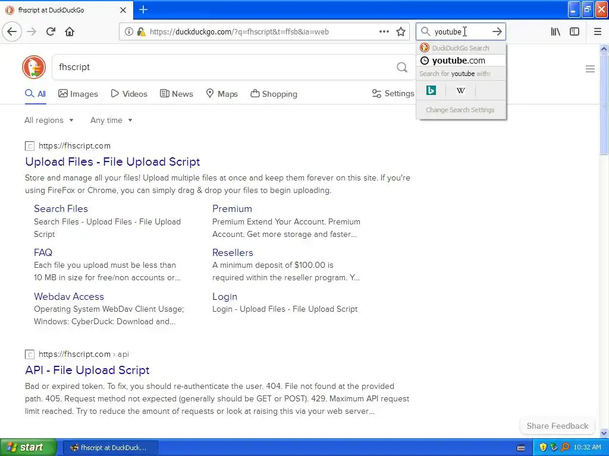Switch to News results
The width and height of the screenshot is (609, 456).
point(176,94)
